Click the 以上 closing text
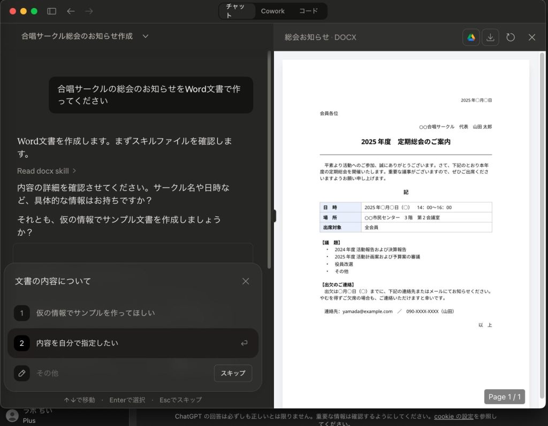Image resolution: width=548 pixels, height=426 pixels. coord(485,325)
